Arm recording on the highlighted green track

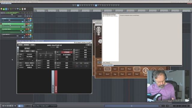coord(26,24)
